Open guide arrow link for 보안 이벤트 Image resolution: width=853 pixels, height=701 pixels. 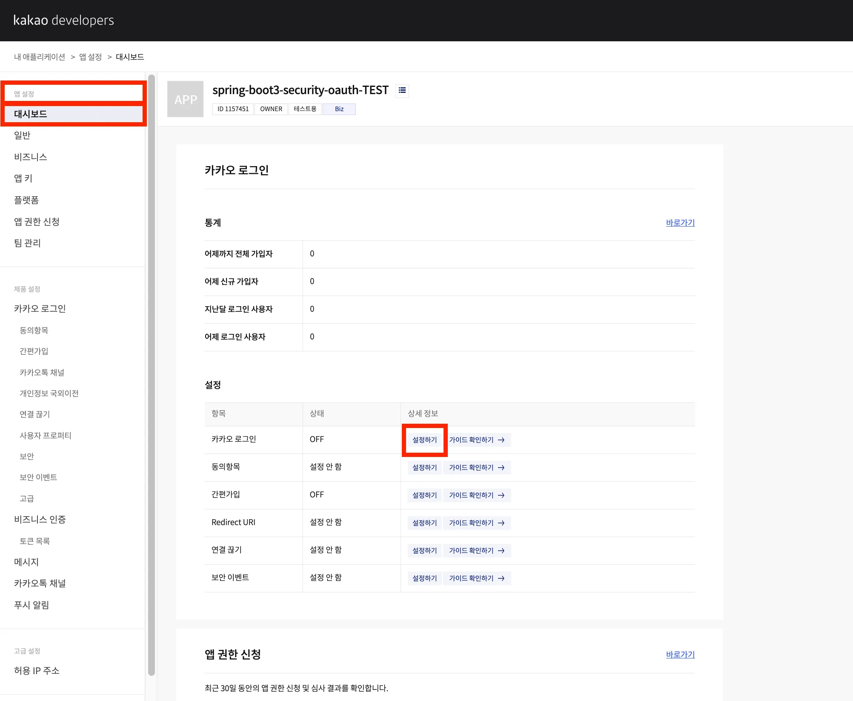pos(476,578)
